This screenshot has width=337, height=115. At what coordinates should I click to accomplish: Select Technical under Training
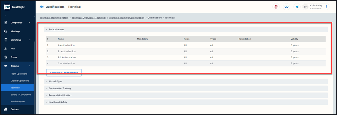tap(17, 88)
